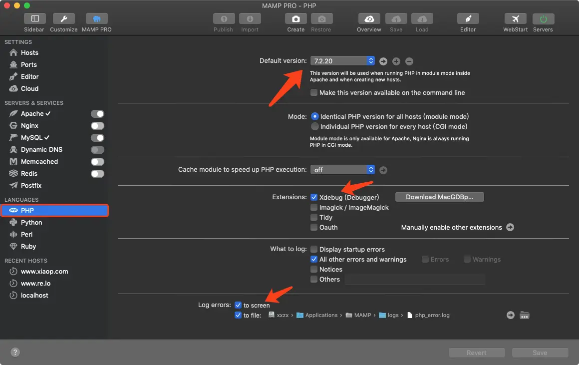579x365 pixels.
Task: Open help with question mark button
Action: 15,352
